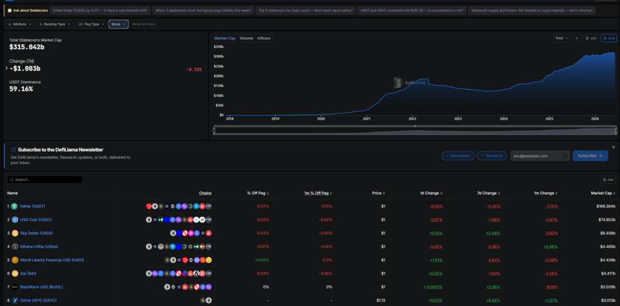Click the World Liberty Financial USD logo
The height and width of the screenshot is (306, 620).
pyautogui.click(x=15, y=260)
